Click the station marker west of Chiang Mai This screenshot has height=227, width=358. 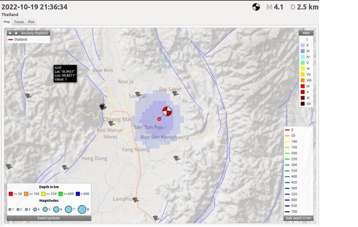(103, 107)
